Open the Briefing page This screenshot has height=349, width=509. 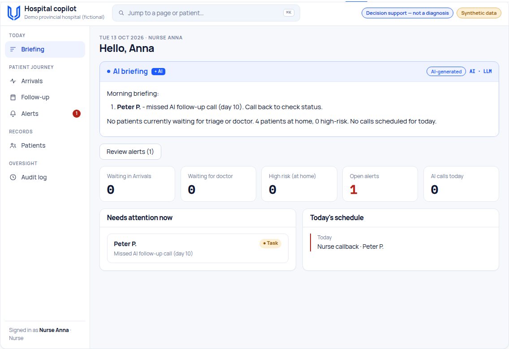pos(45,49)
